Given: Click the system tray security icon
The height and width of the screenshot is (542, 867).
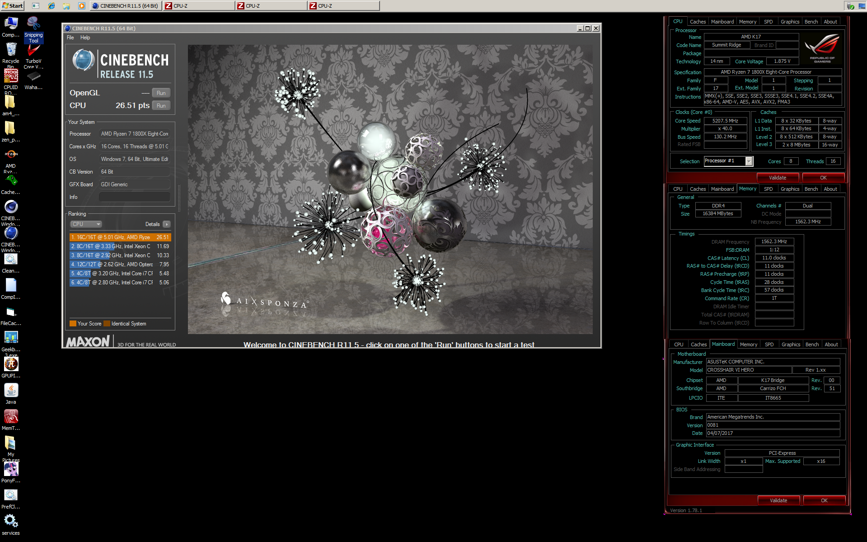Looking at the screenshot, I should click(850, 6).
